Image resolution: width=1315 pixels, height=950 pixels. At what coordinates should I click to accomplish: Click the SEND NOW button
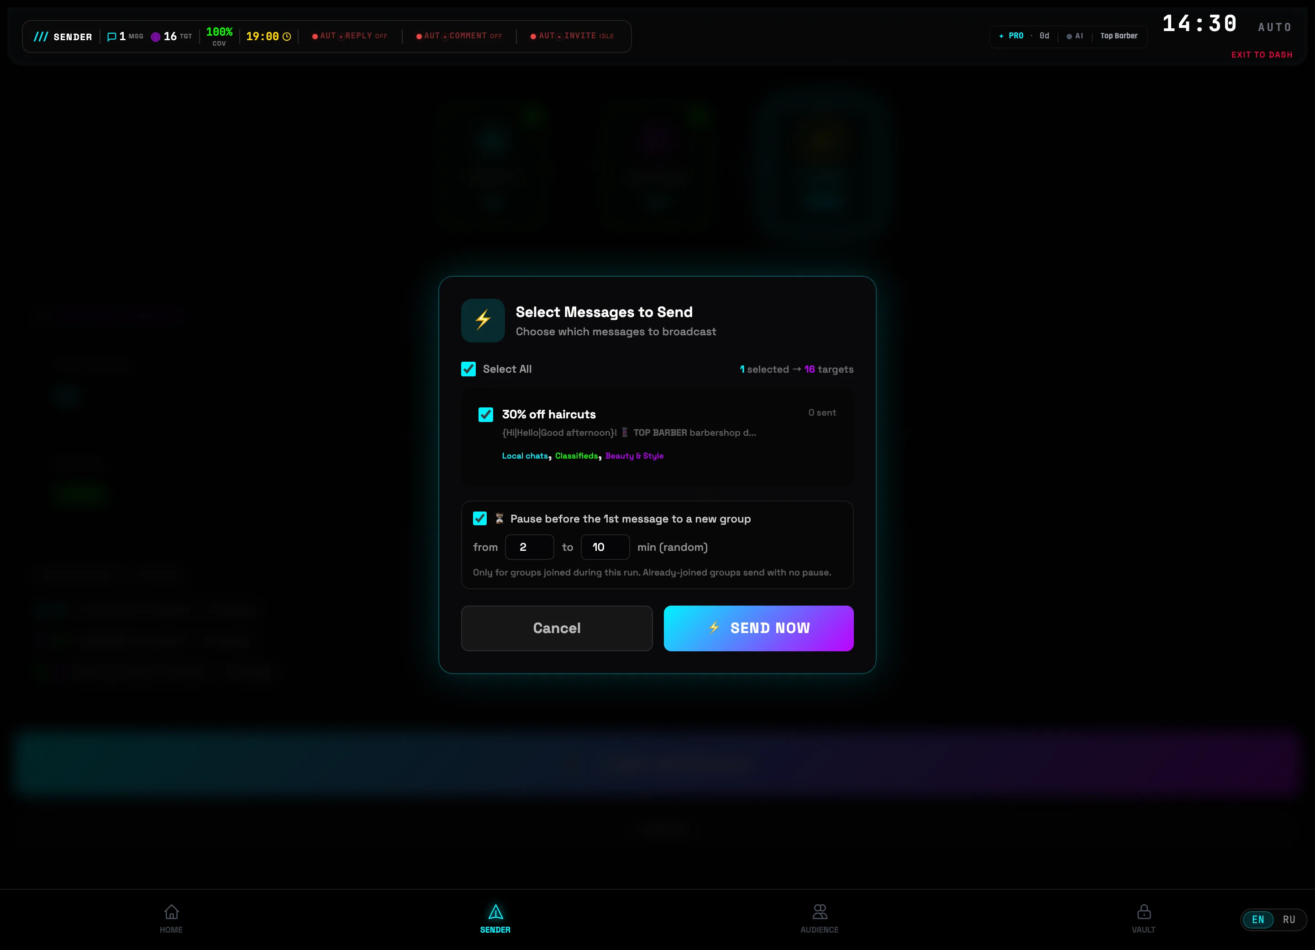[x=758, y=628]
